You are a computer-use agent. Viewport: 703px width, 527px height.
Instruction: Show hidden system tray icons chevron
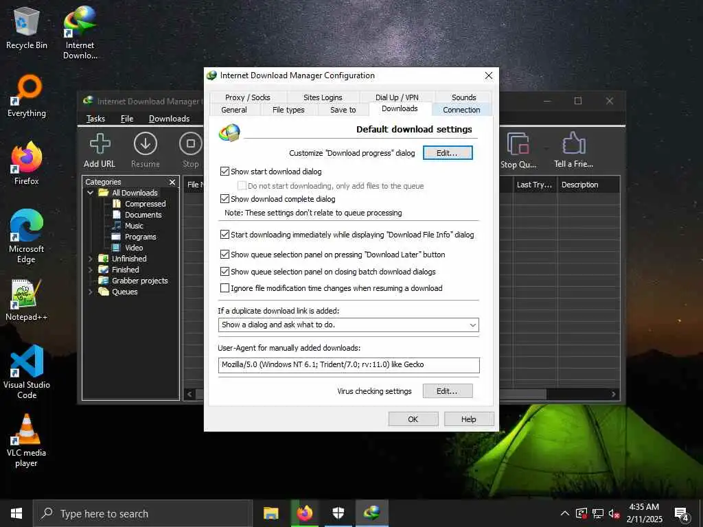[x=565, y=513]
